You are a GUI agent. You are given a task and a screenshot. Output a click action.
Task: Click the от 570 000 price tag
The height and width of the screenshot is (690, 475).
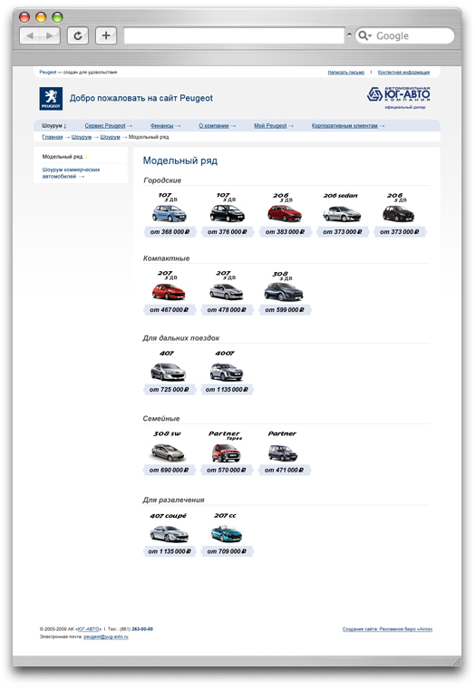click(x=227, y=471)
